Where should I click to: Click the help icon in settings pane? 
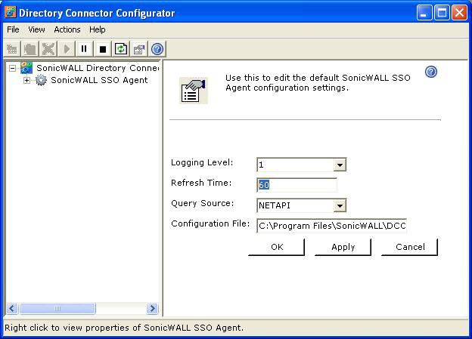[431, 72]
